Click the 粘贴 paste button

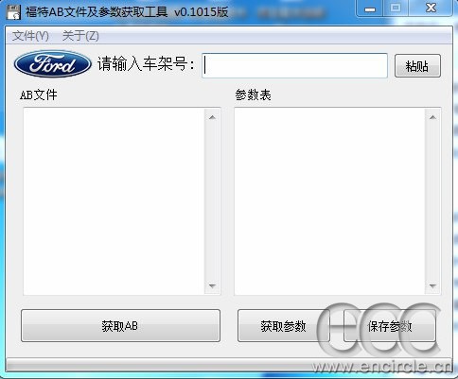[417, 66]
